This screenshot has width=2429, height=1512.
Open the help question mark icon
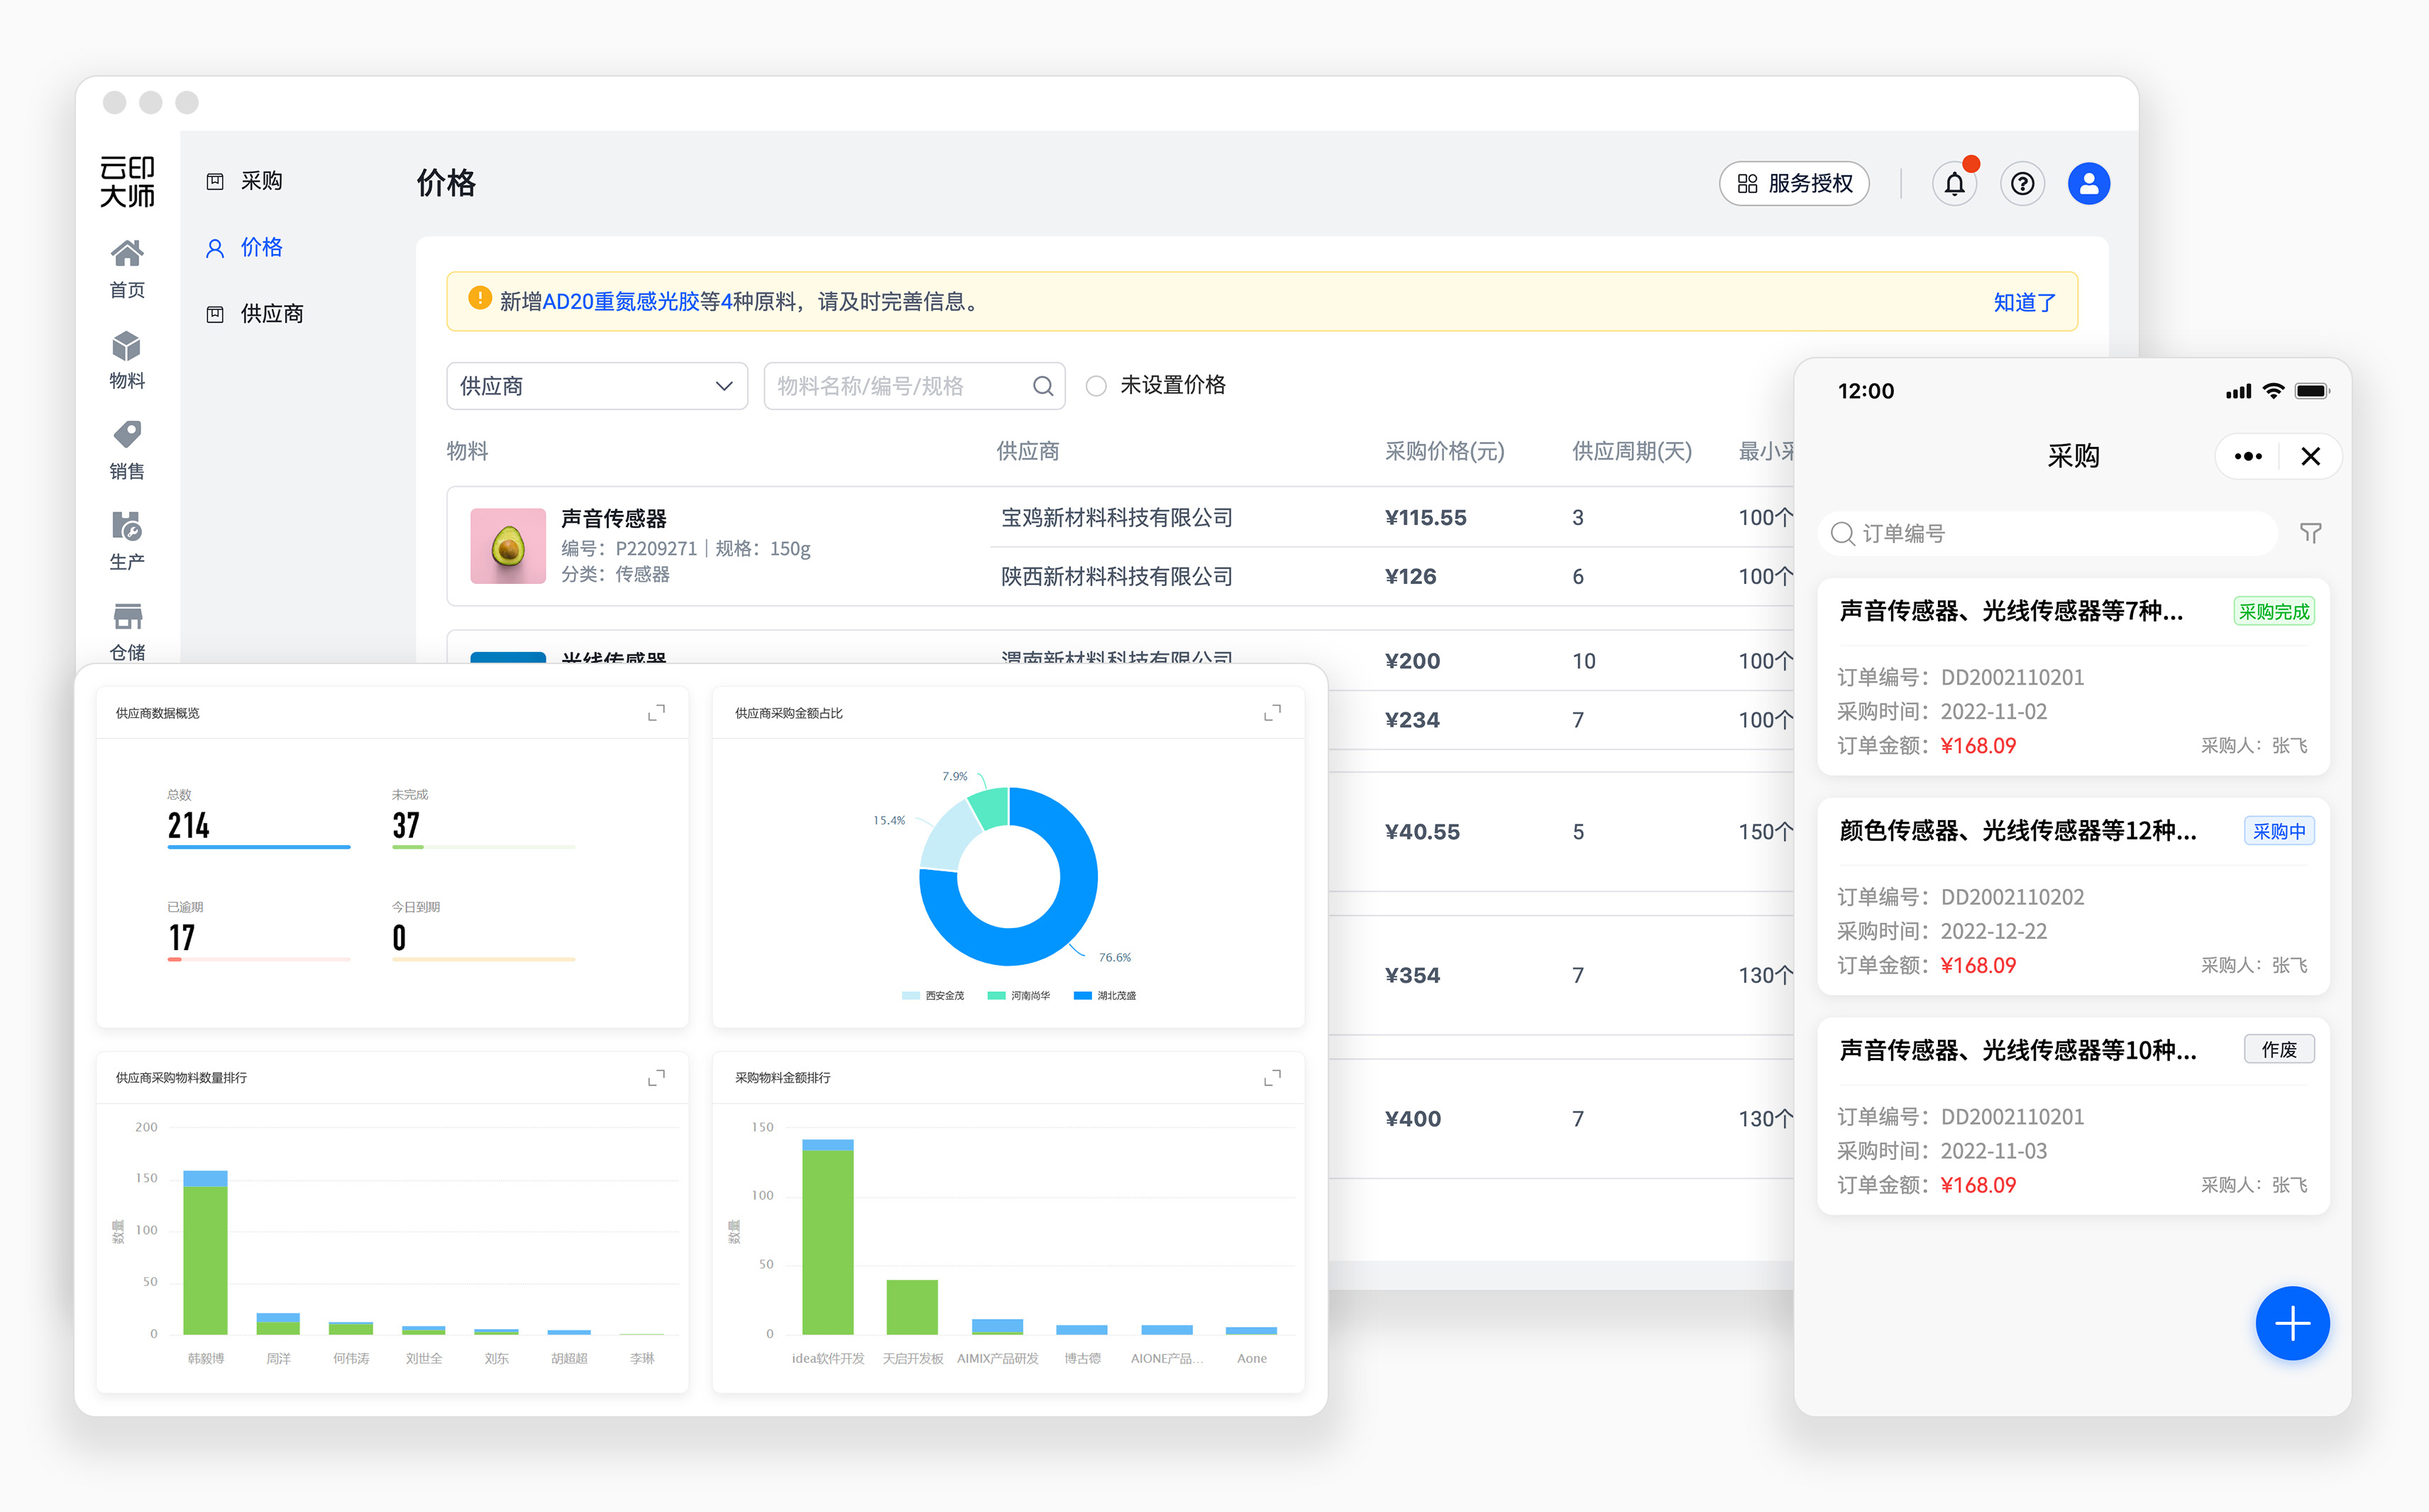coord(2022,184)
